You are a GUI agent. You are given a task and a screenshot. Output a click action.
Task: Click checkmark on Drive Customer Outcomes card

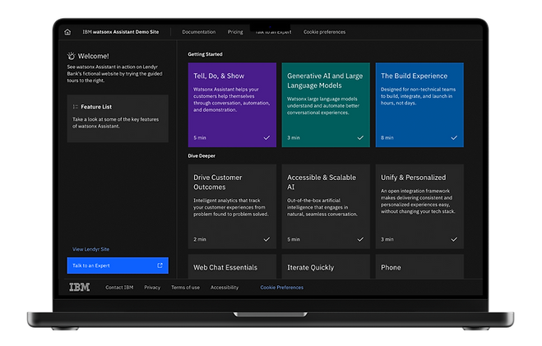[266, 239]
